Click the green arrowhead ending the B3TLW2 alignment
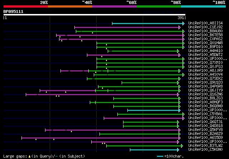This screenshot has width=229, height=159. pos(182,146)
